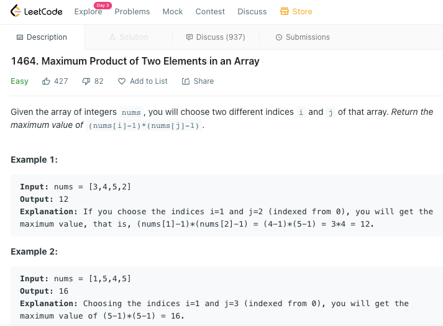The image size is (443, 326).
Task: Open the Discuss forum in navbar
Action: 252,12
